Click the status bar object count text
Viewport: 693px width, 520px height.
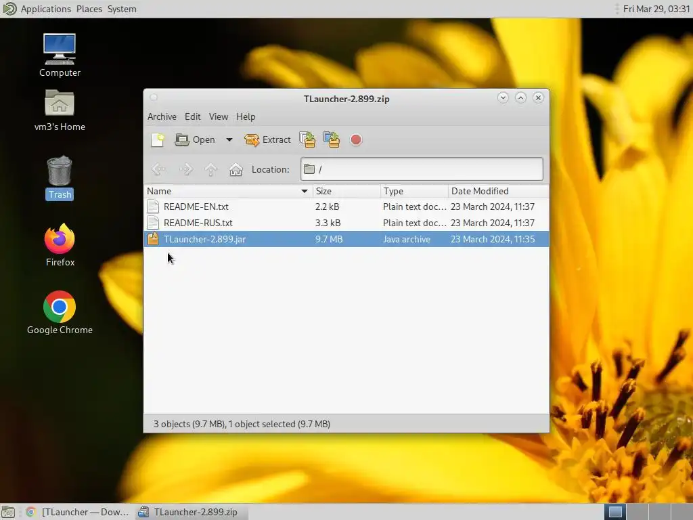pyautogui.click(x=242, y=424)
